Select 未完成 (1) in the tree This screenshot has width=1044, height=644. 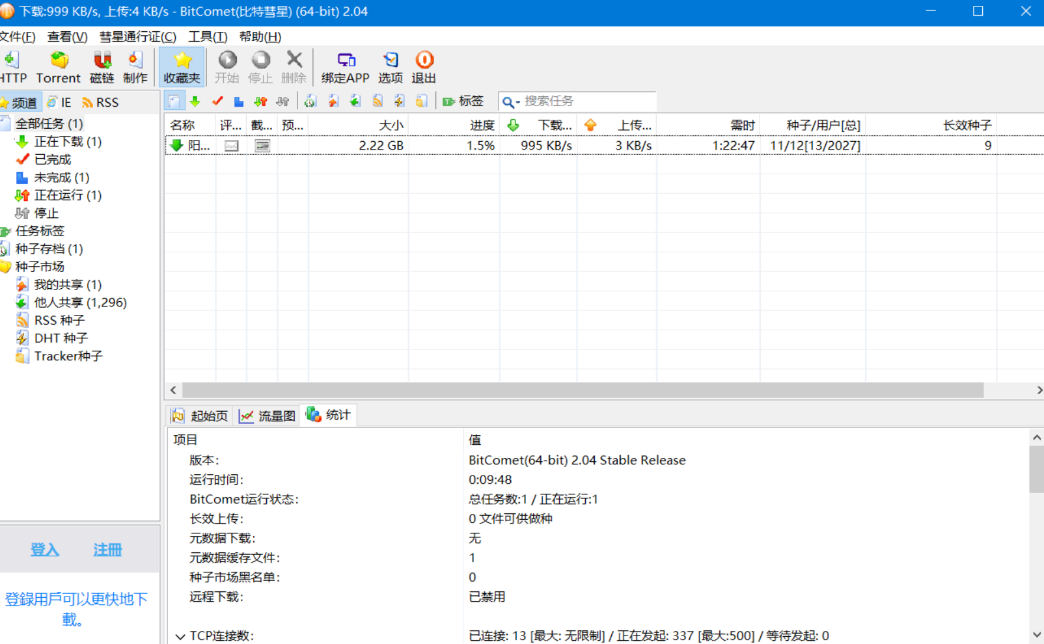point(61,177)
